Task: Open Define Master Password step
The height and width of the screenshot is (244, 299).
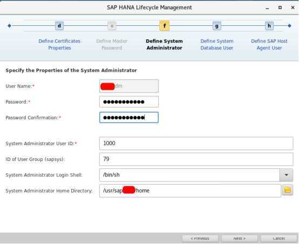Action: click(x=112, y=44)
